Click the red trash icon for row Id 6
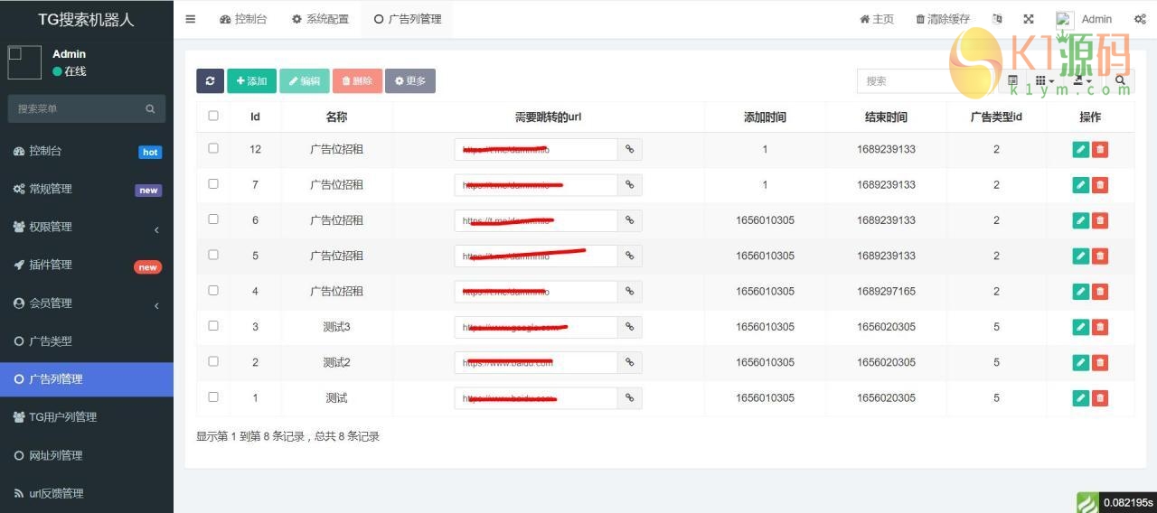1157x513 pixels. (1100, 220)
